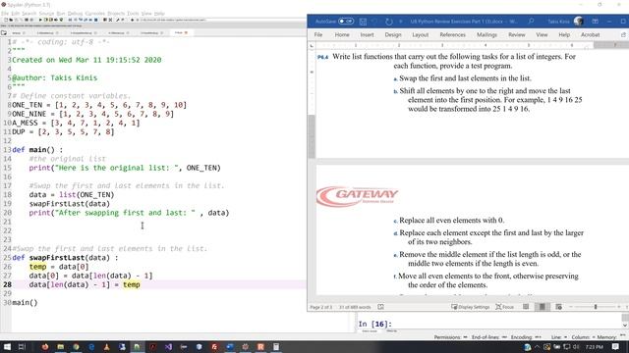Click the Gateway logo image in Word document
Image resolution: width=629 pixels, height=353 pixels.
(357, 196)
